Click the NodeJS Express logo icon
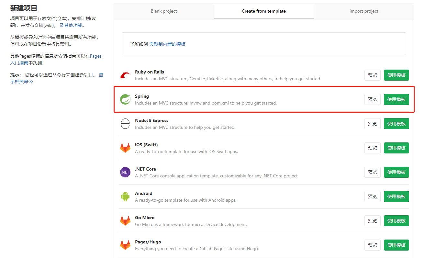Viewport: 447px width, 258px height. [x=125, y=124]
